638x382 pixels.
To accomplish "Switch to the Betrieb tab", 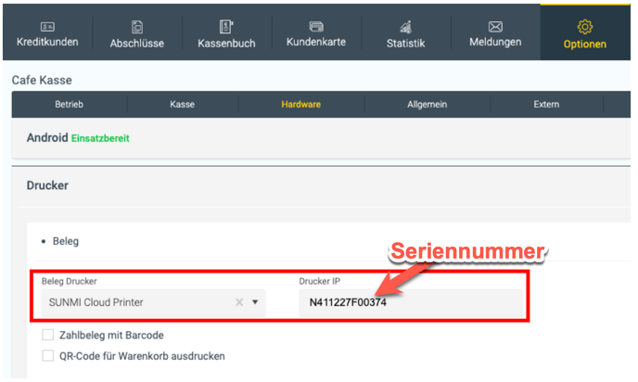I will coord(70,105).
